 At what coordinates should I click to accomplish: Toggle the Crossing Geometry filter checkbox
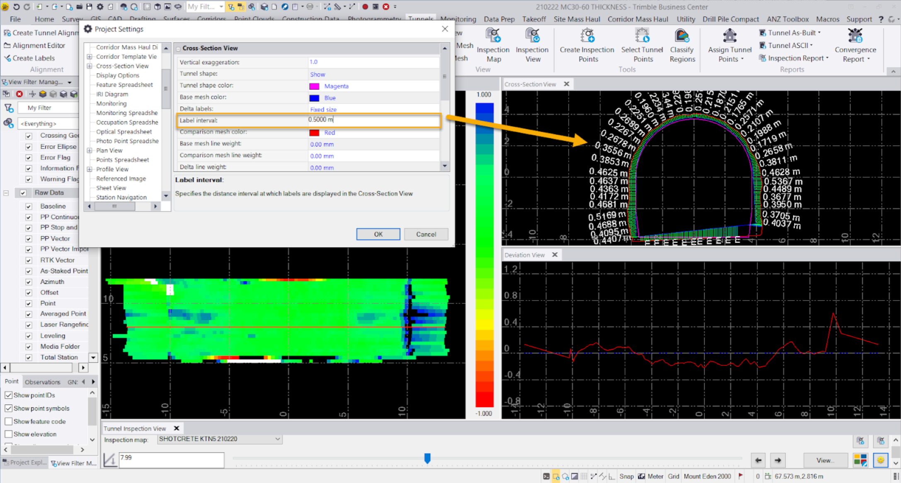pyautogui.click(x=29, y=136)
